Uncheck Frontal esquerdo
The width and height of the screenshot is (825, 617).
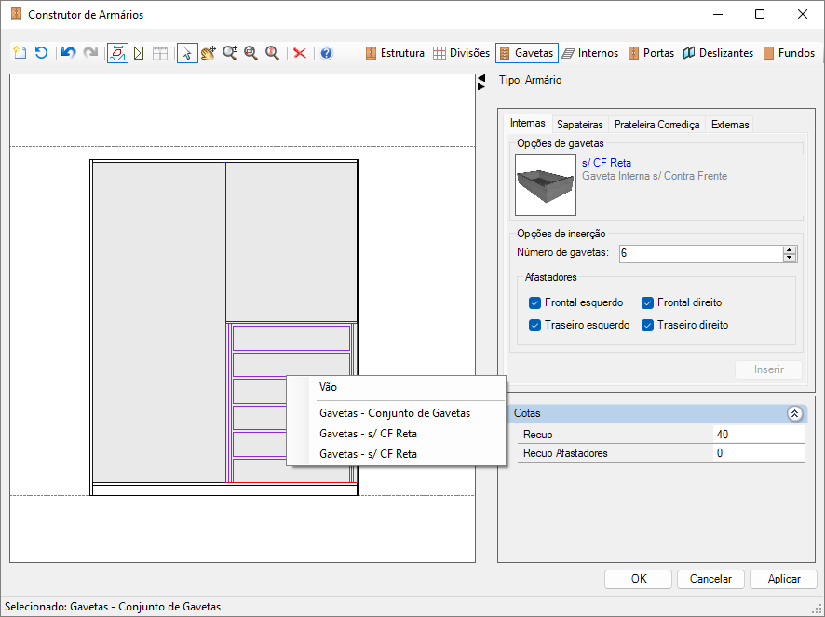(x=534, y=303)
